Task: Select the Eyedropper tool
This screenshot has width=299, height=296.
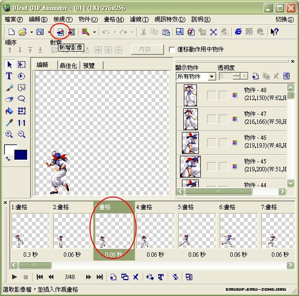Action: [x=9, y=123]
